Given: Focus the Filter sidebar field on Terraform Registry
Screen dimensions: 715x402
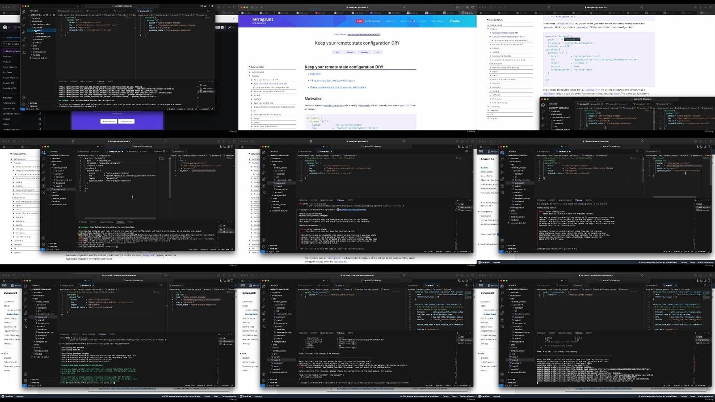Looking at the screenshot, I should pos(12,44).
